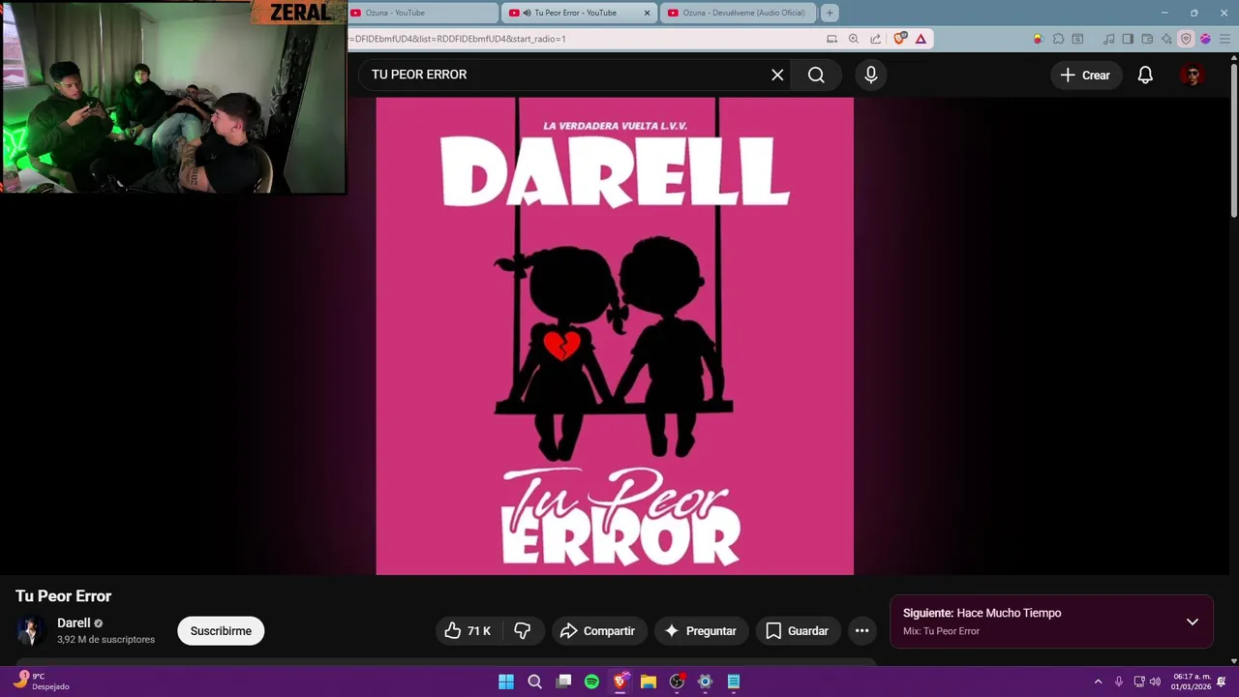Close the Tu Peor Error tab
This screenshot has height=697, width=1239.
pos(647,13)
